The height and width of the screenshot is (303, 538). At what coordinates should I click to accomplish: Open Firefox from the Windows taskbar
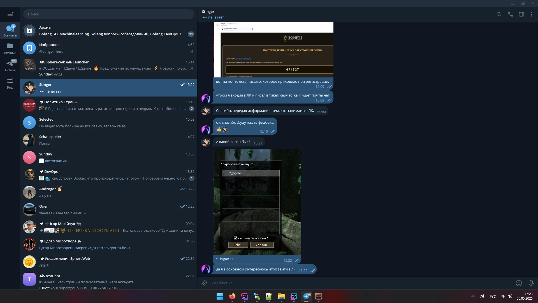coord(232,297)
